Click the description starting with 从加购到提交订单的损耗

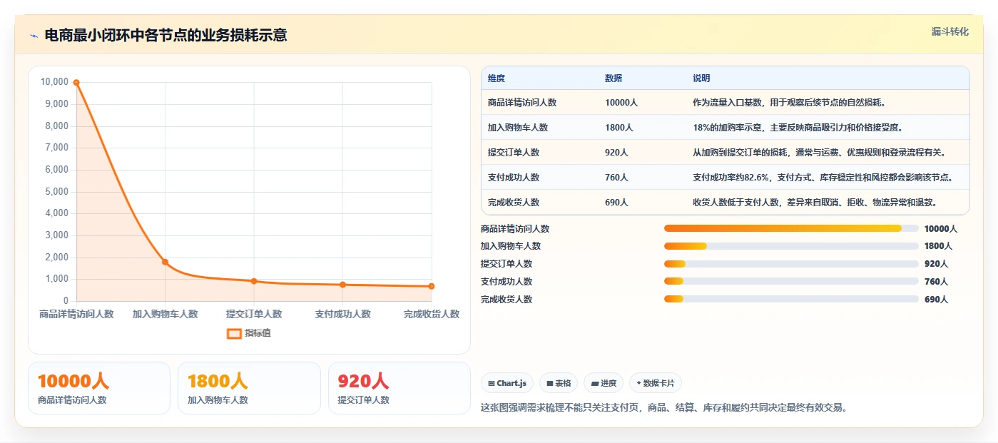pos(820,153)
